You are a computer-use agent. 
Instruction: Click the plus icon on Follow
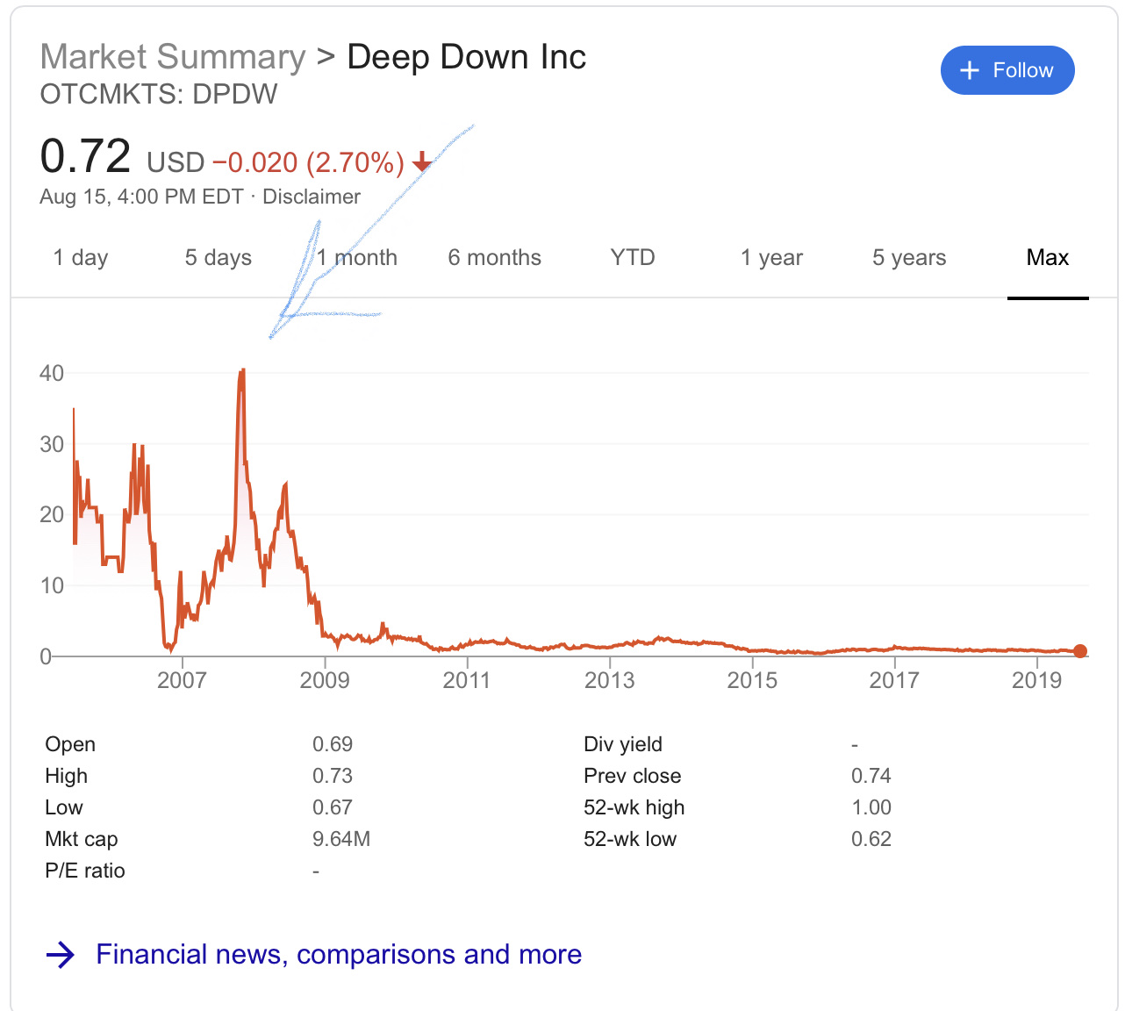(x=970, y=70)
